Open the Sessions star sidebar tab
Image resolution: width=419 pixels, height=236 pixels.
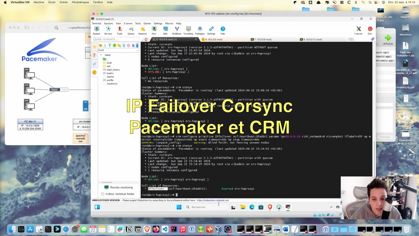[94, 47]
